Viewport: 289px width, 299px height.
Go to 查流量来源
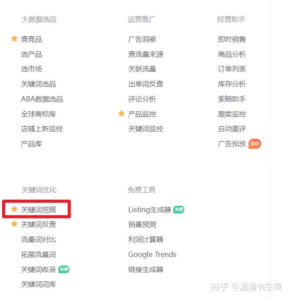pyautogui.click(x=146, y=54)
